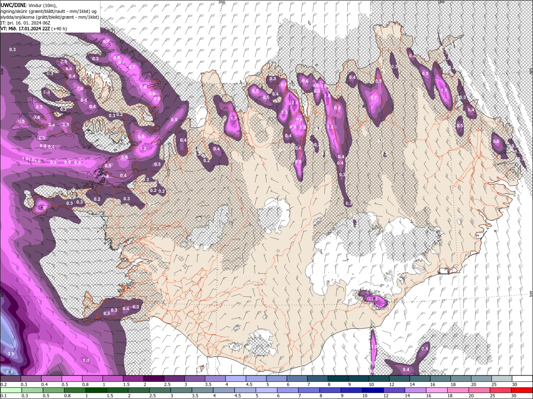Select the '15W' longitude label
533x399 pixels.
pyautogui.click(x=441, y=2)
